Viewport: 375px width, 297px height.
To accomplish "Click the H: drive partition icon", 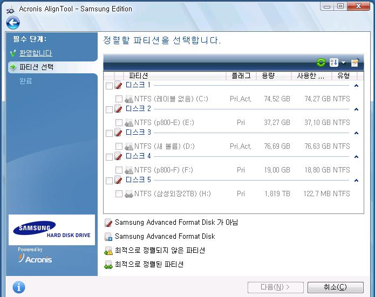I will click(129, 194).
